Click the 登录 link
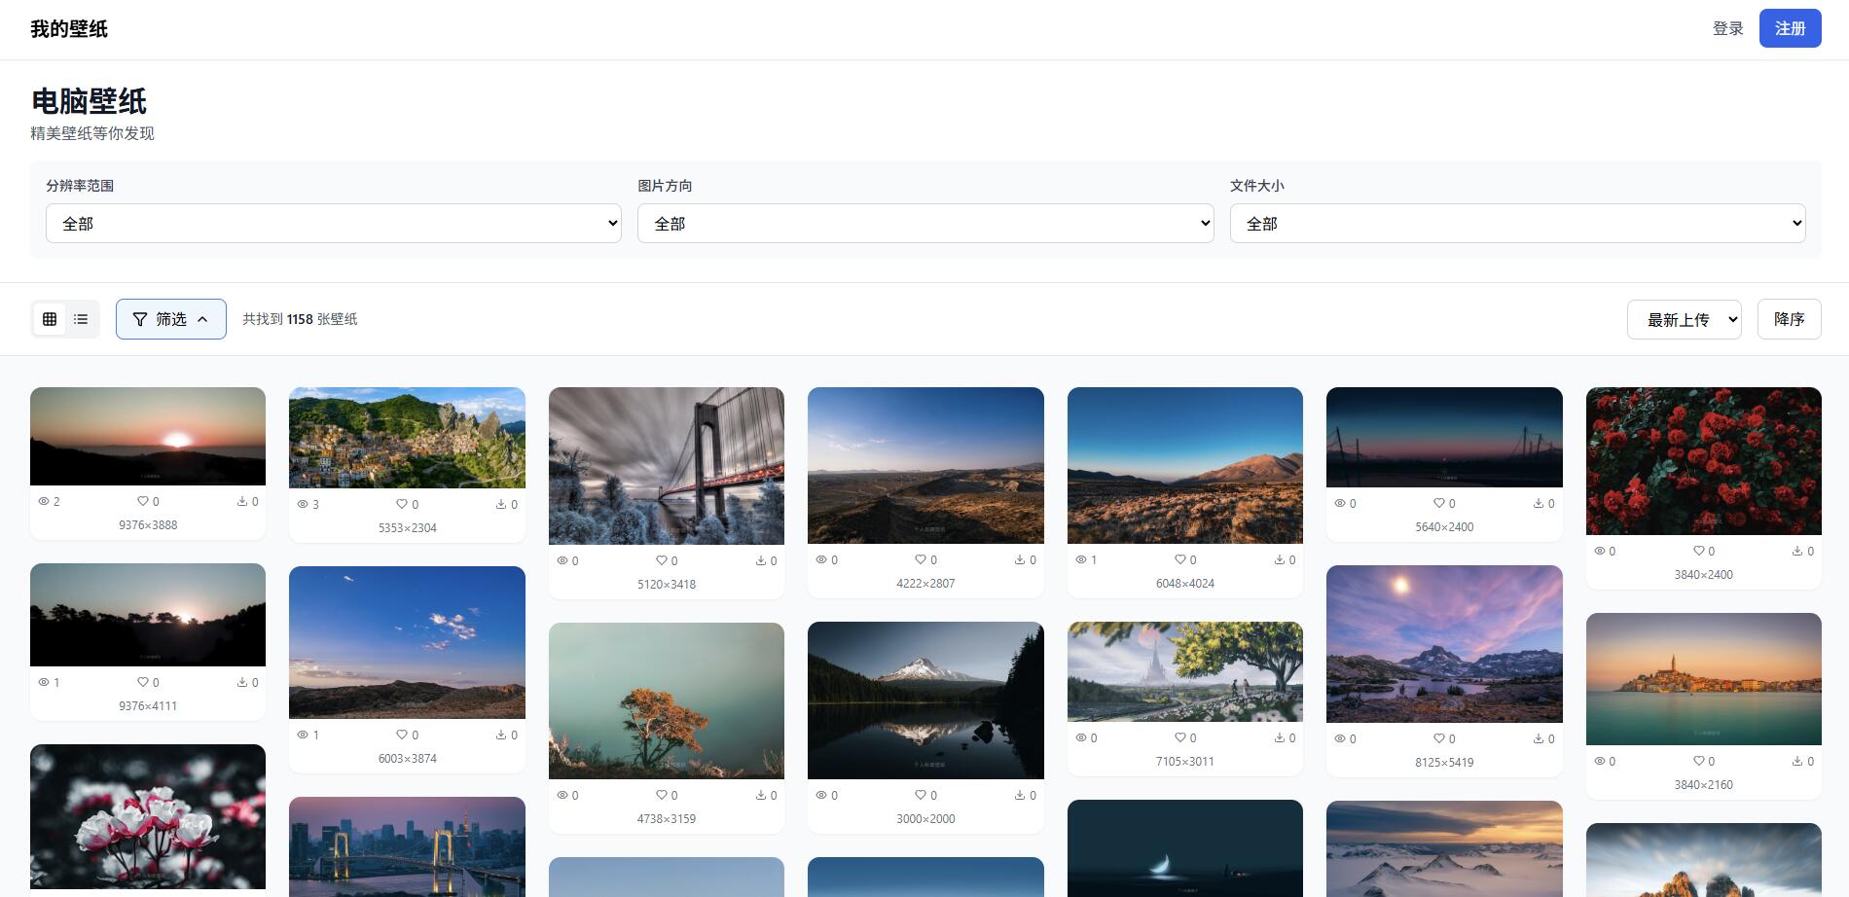 tap(1727, 28)
